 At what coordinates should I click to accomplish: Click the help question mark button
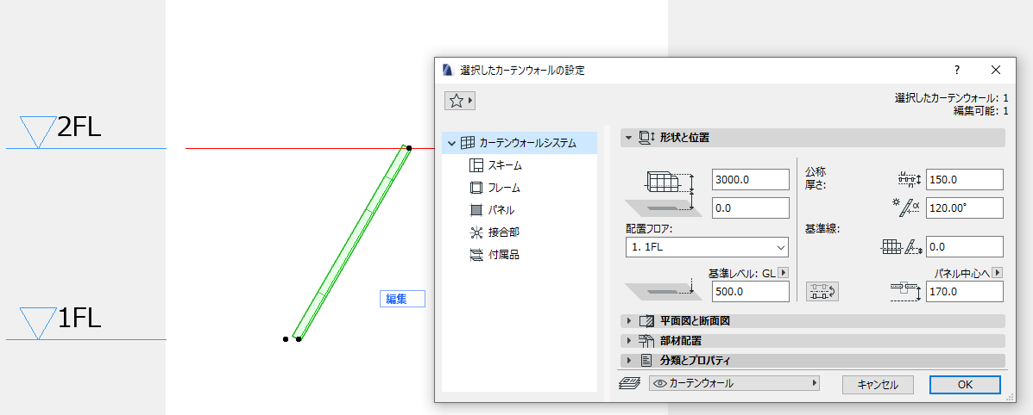tap(956, 70)
